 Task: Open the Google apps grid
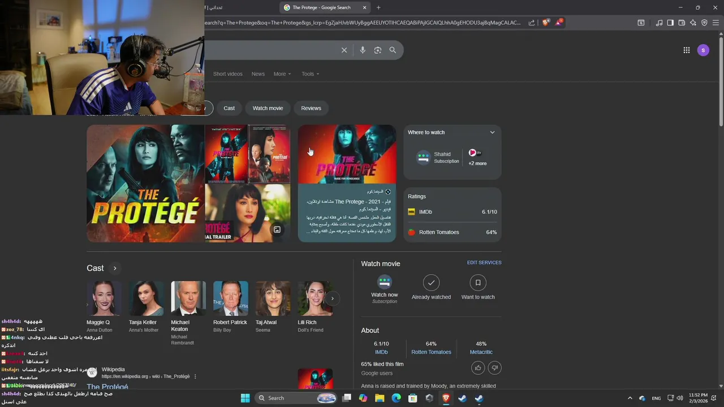point(686,50)
